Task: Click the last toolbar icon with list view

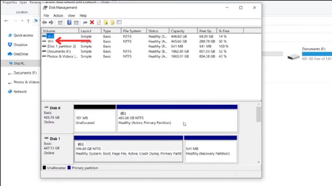Action: 119,22
